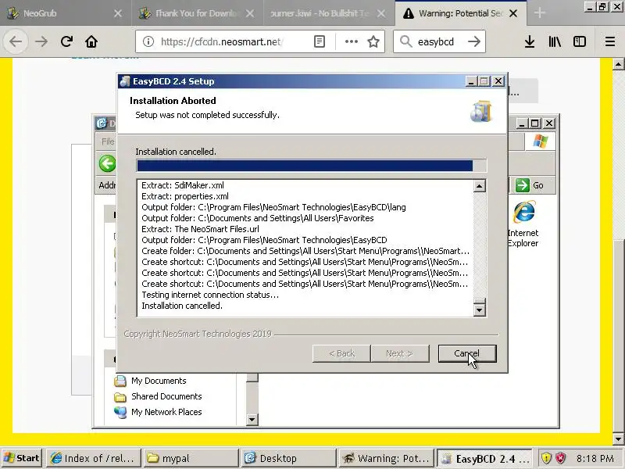
Task: Select 'Extract: SdiMaker.xml' log line
Action: 183,185
